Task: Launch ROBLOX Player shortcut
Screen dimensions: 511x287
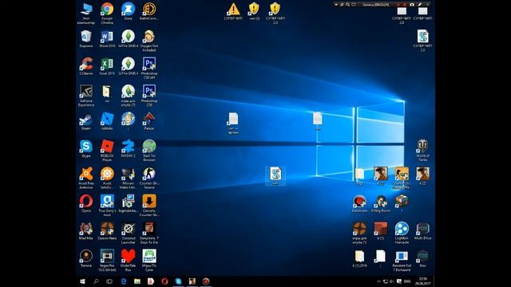Action: coord(107,150)
